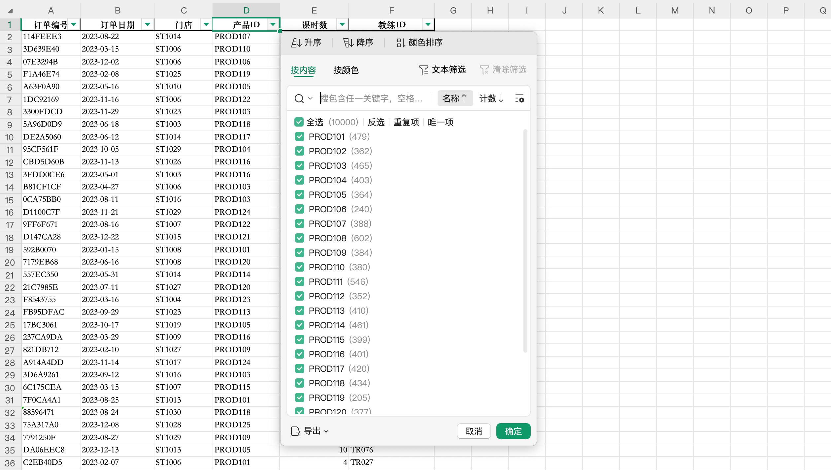The width and height of the screenshot is (831, 470).
Task: Click the 取消 cancel button
Action: 474,431
